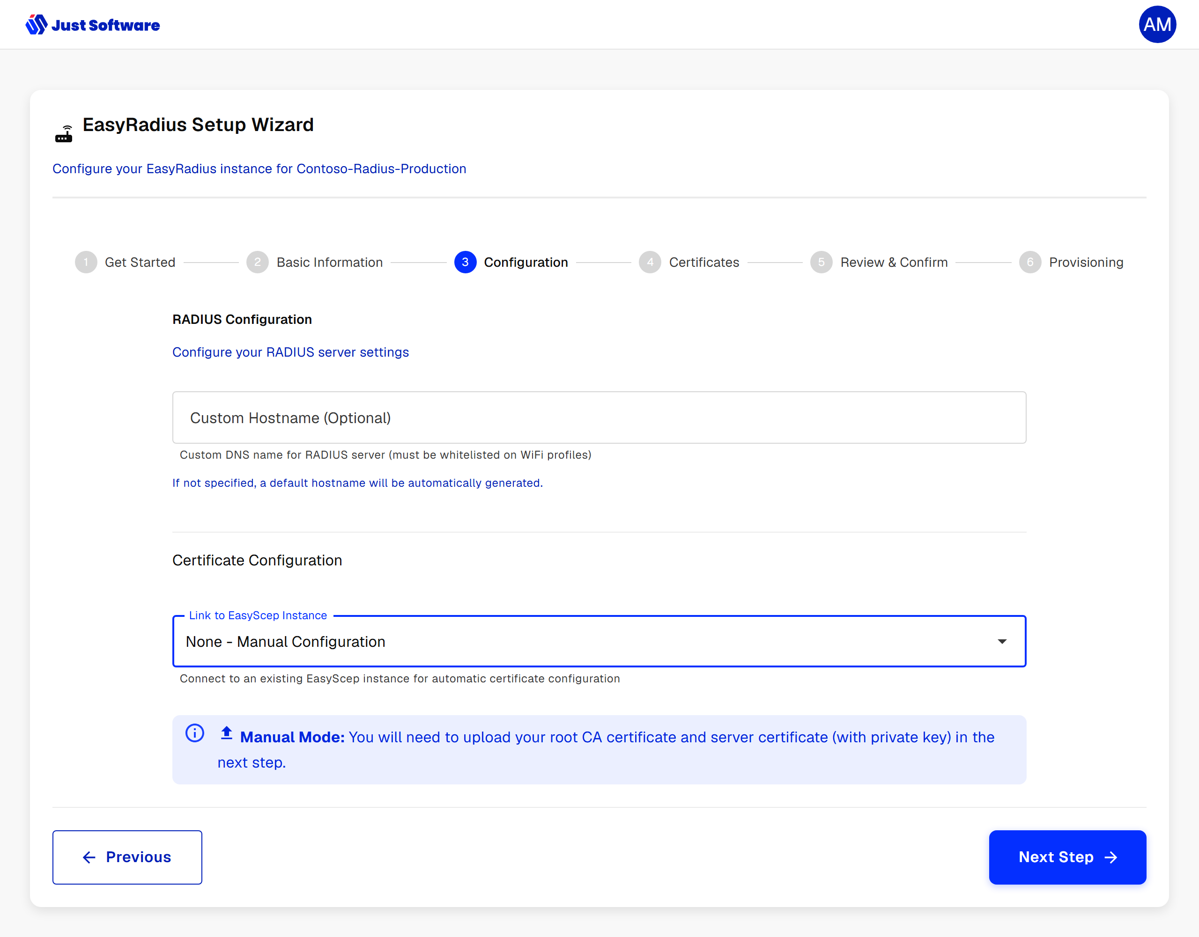Screen dimensions: 1199x937
Task: Click the default hostname auto-generated note
Action: point(357,483)
